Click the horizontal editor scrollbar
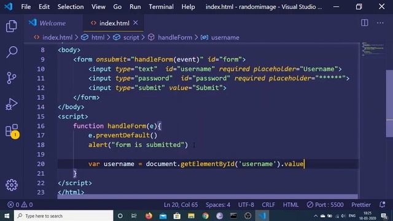The image size is (393, 221). (x=208, y=196)
